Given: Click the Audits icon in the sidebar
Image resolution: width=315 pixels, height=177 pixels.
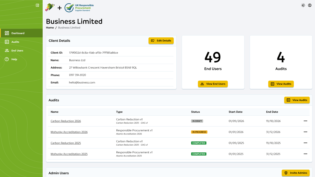Looking at the screenshot, I should (x=6, y=42).
